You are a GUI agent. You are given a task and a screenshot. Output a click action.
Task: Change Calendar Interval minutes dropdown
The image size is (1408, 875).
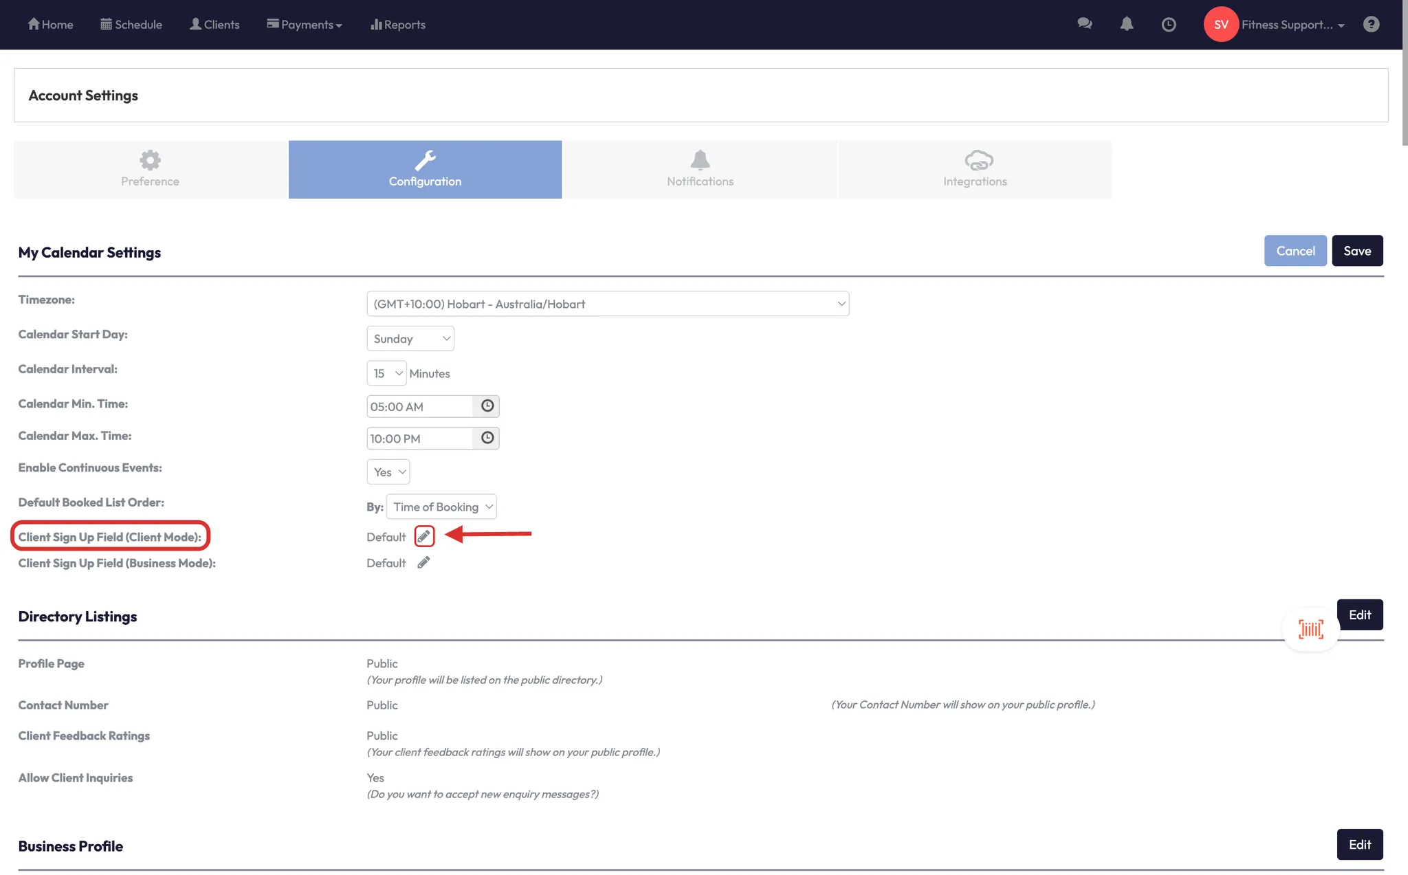point(386,373)
